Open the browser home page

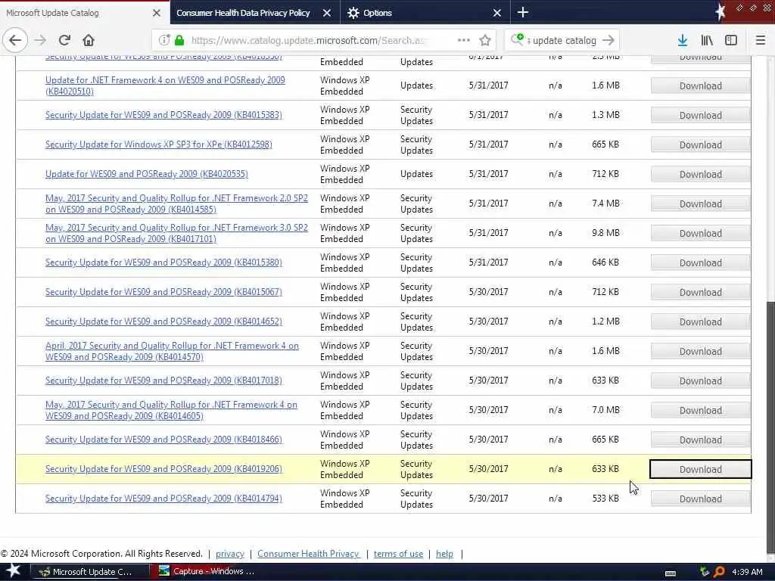coord(89,40)
